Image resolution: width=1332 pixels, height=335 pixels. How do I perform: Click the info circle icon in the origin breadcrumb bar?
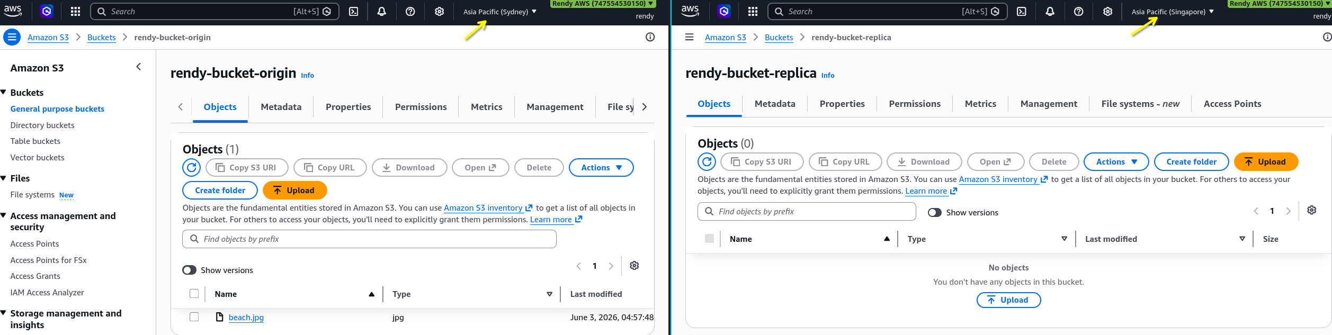(x=650, y=37)
